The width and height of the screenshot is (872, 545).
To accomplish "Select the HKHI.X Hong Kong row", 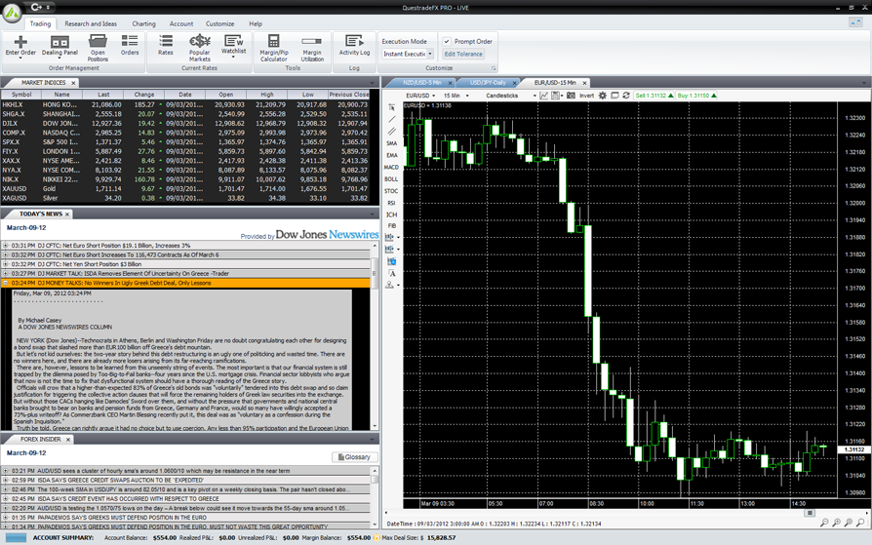I will pos(185,104).
